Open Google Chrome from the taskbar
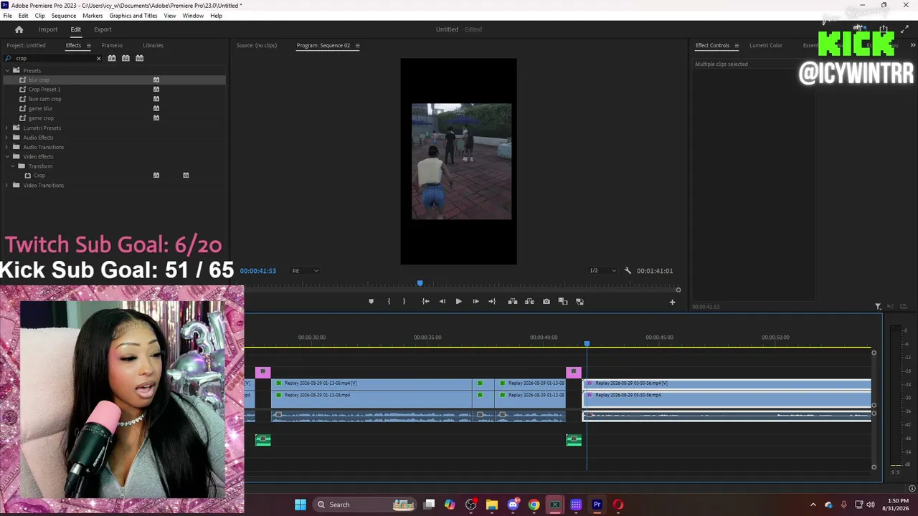The image size is (918, 516). [x=534, y=505]
